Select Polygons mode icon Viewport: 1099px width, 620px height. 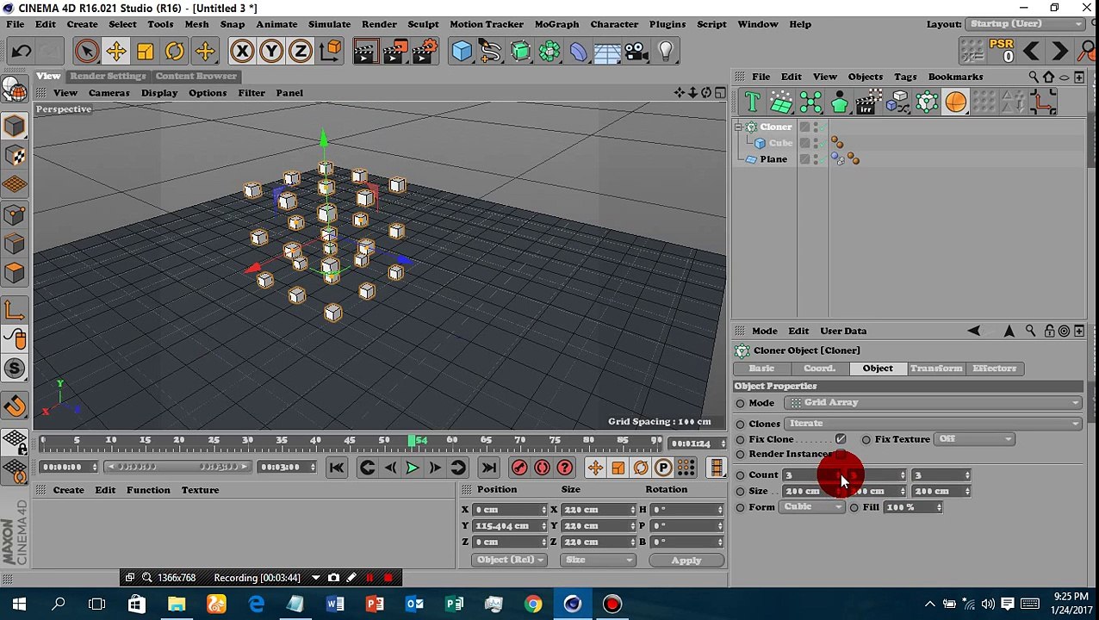tap(15, 273)
